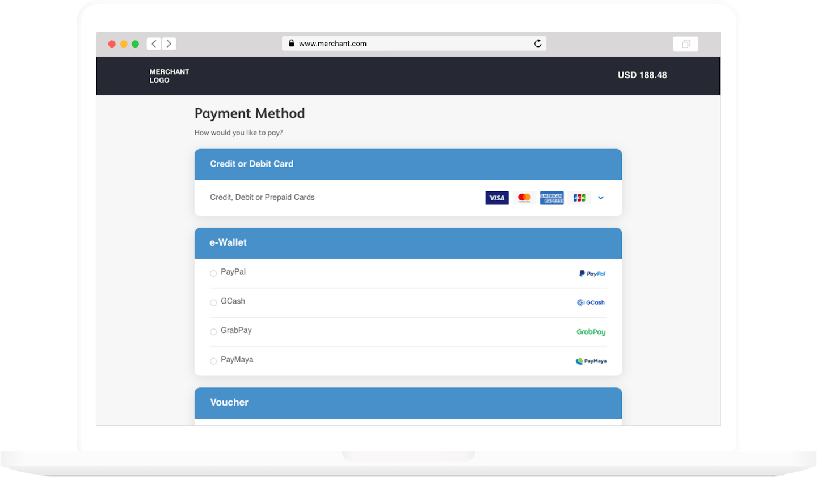Click the GCash brand logo
The width and height of the screenshot is (817, 478).
pos(591,302)
